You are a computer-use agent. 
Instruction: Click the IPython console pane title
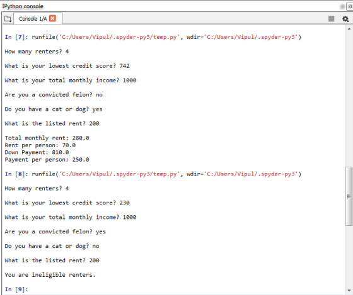[23, 6]
